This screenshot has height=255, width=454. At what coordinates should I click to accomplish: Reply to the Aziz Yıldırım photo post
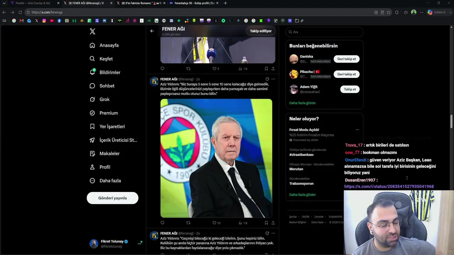pyautogui.click(x=162, y=223)
